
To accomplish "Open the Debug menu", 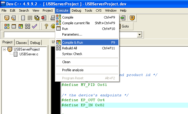I will 76,10.
